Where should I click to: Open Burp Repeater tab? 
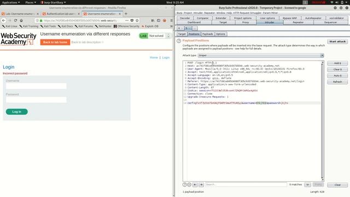click(x=298, y=22)
